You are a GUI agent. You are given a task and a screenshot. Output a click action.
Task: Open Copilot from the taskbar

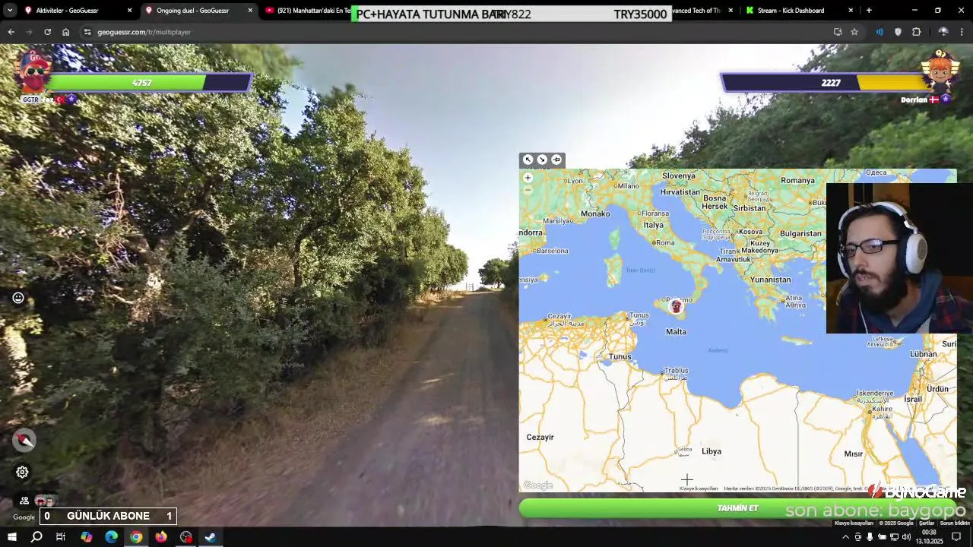pyautogui.click(x=87, y=537)
